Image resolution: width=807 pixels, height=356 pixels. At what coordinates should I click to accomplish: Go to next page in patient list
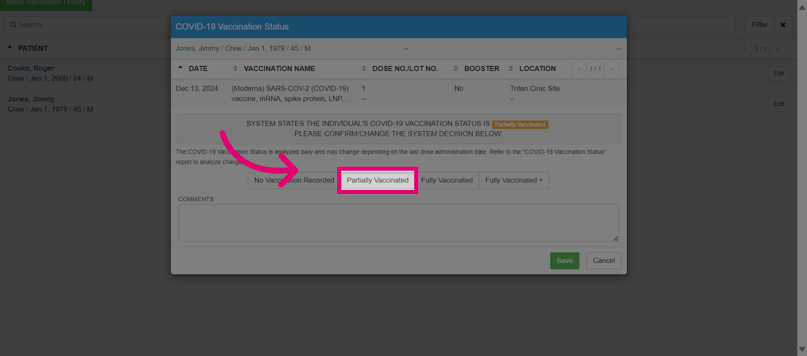coord(777,49)
